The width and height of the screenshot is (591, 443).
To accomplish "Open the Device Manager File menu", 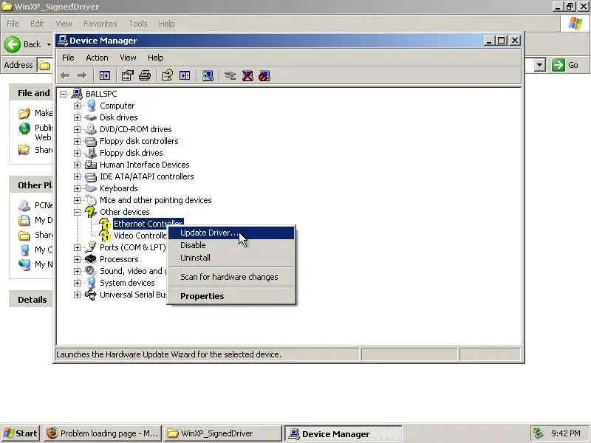I will click(68, 58).
